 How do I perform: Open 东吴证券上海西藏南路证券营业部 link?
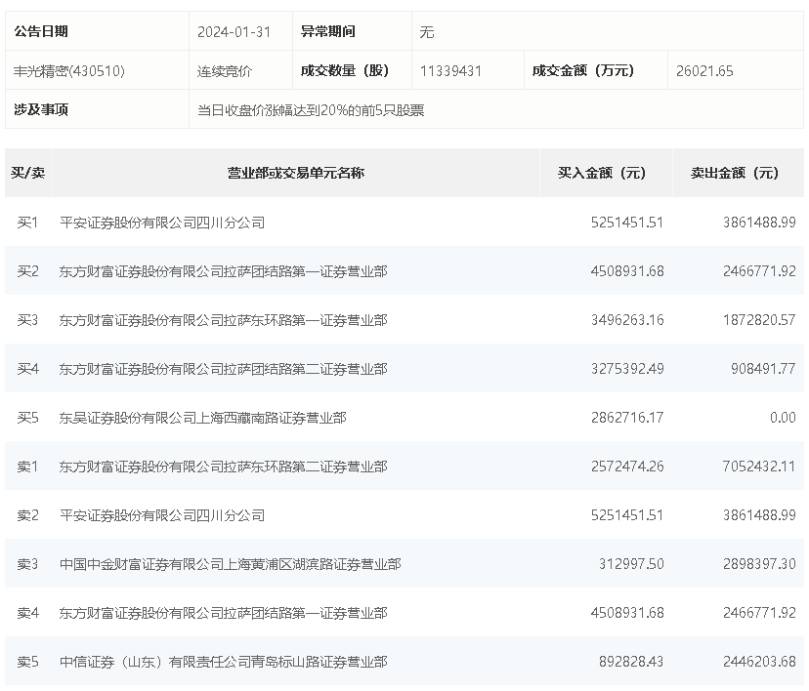tap(202, 418)
